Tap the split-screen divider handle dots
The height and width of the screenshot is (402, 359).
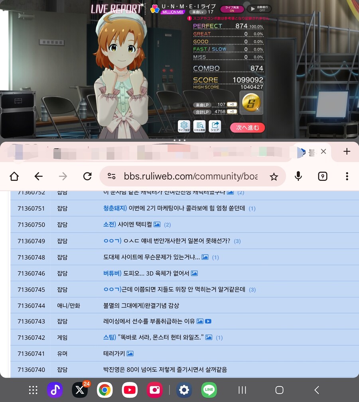point(179,140)
